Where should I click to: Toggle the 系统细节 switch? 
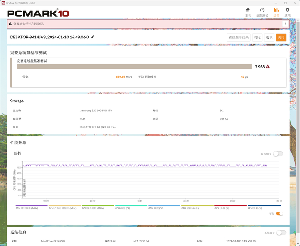pos(281,233)
